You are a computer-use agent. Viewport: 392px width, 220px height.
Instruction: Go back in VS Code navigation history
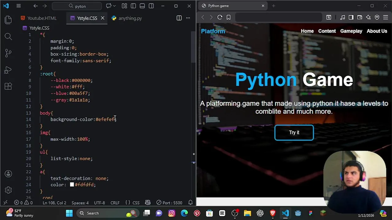(36, 6)
